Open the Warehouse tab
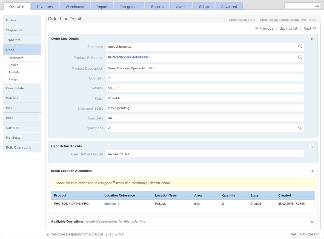This screenshot has height=239, width=324. click(x=75, y=6)
